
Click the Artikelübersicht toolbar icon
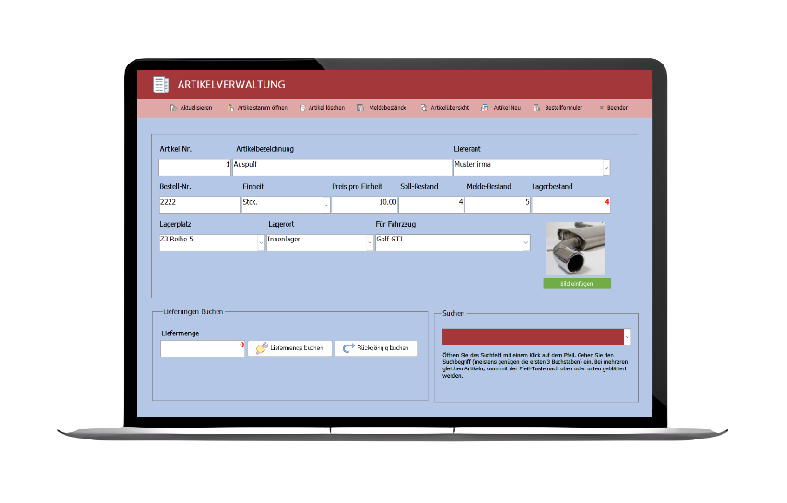point(424,108)
